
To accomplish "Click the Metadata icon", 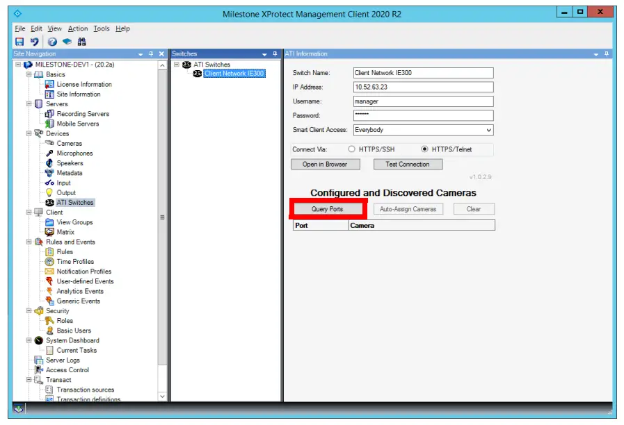I will pyautogui.click(x=49, y=173).
